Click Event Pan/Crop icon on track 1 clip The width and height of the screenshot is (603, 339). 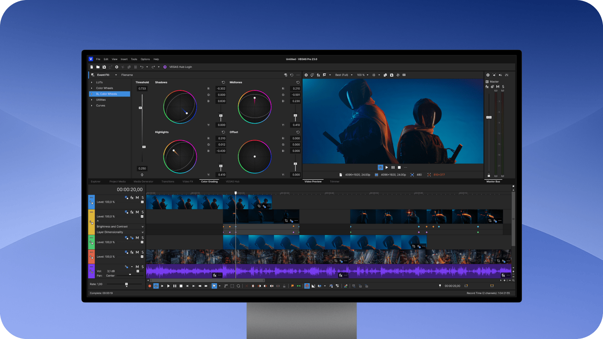pyautogui.click(x=259, y=206)
